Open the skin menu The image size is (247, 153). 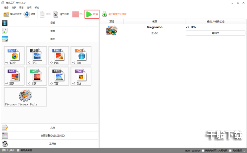(x=14, y=7)
